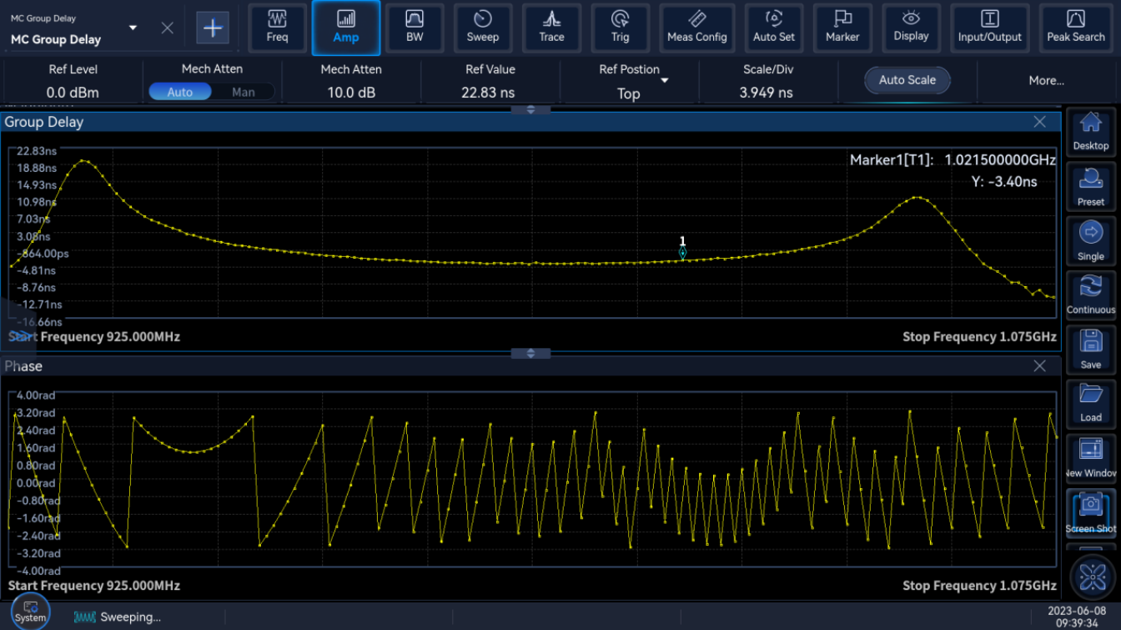Click Stop Frequency in Phase panel
The image size is (1121, 630).
[x=979, y=585]
